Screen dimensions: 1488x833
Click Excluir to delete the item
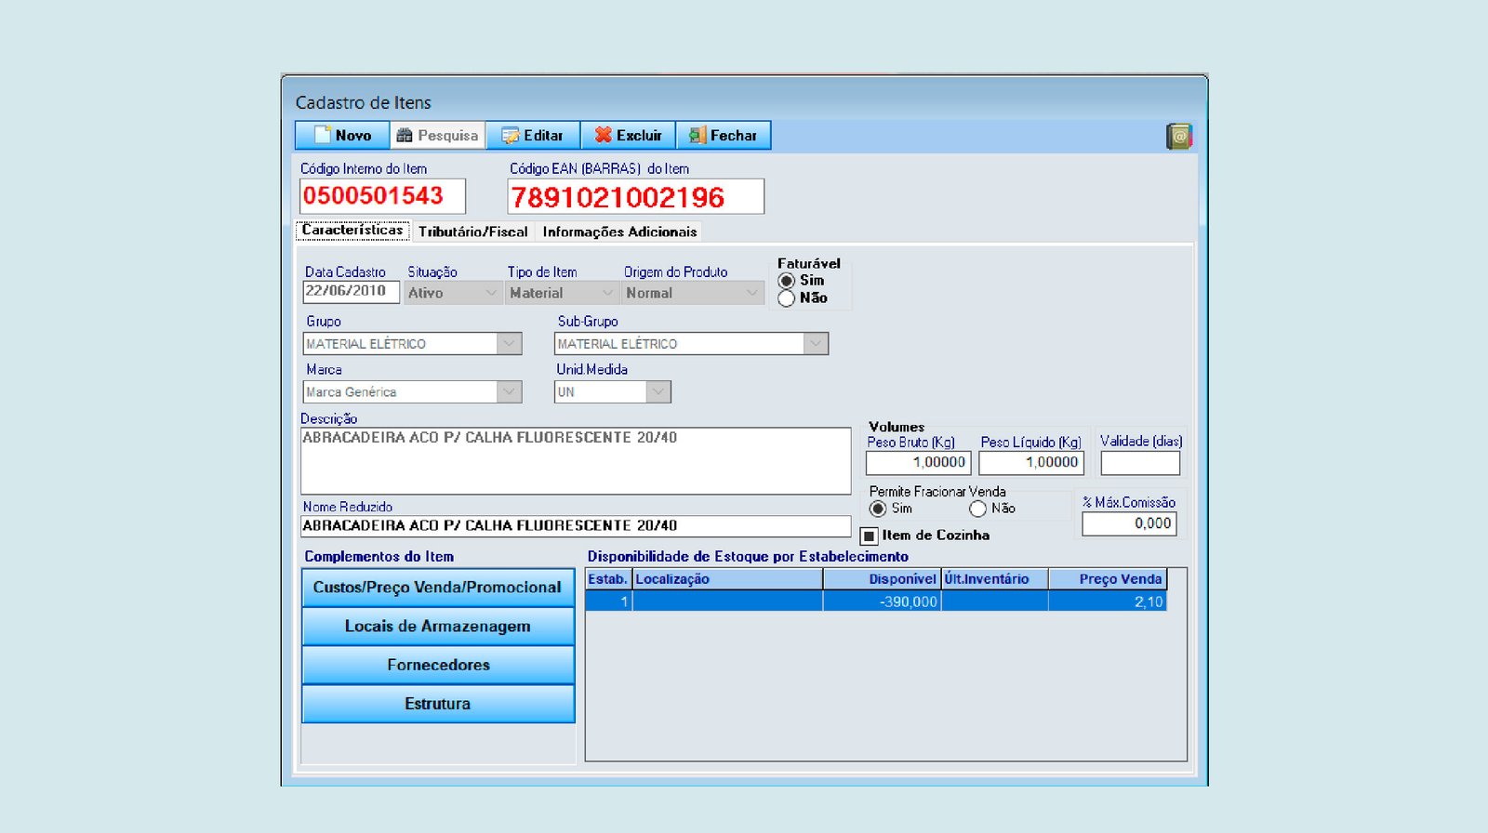(x=629, y=135)
